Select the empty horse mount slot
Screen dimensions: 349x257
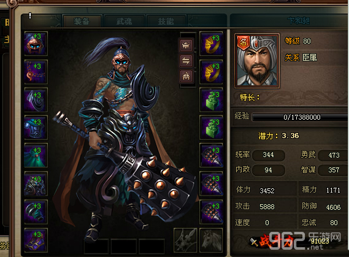click(211, 240)
